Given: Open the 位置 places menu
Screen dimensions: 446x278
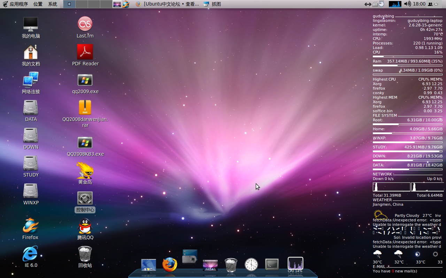Looking at the screenshot, I should (x=38, y=4).
